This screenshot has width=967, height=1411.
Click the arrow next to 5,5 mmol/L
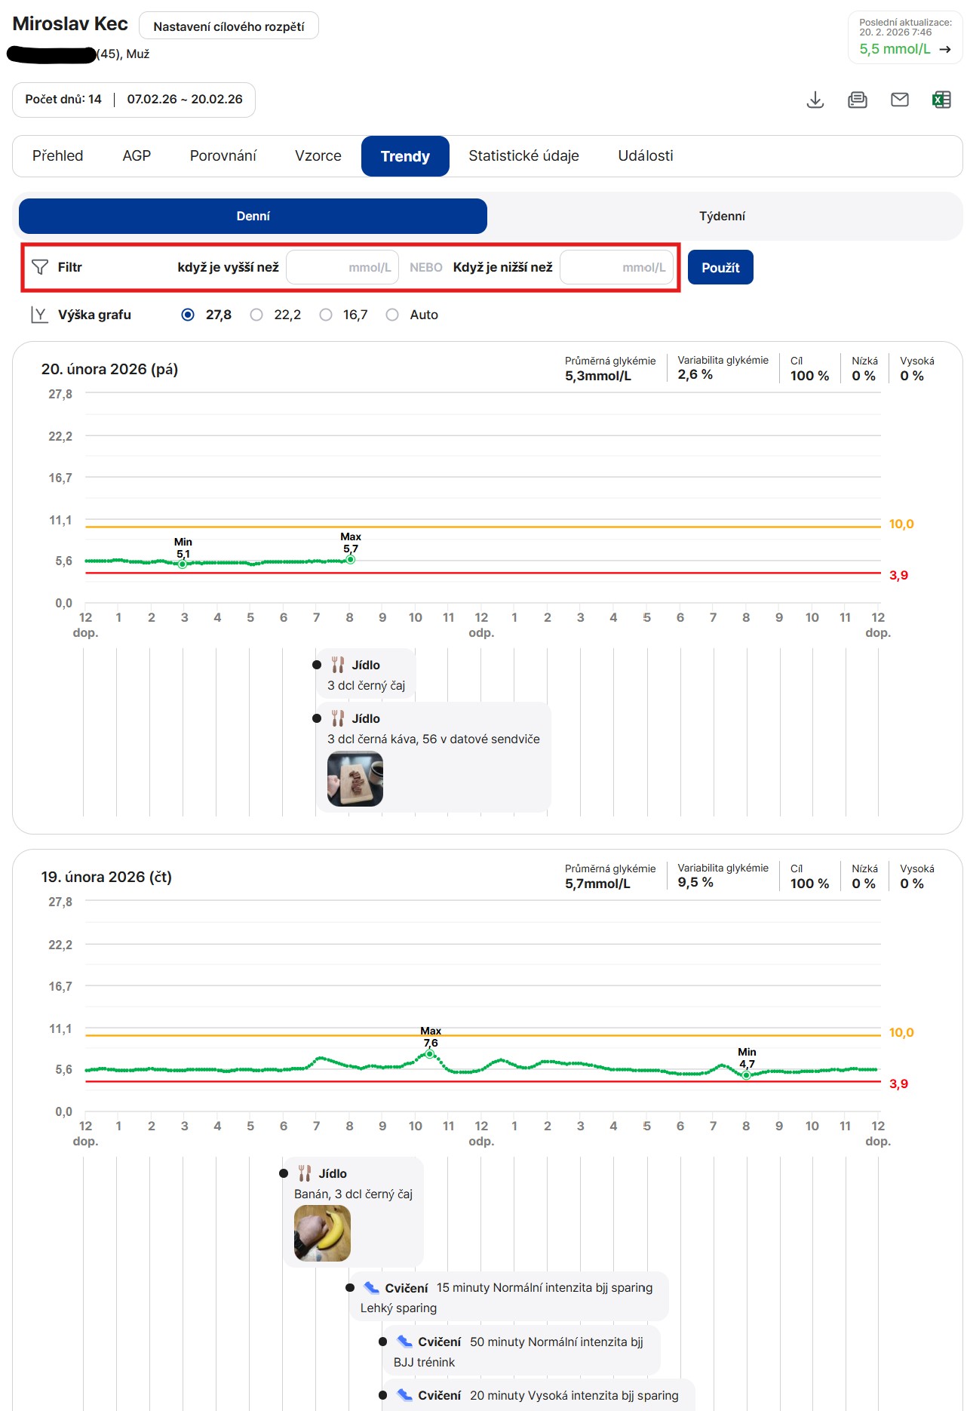tap(944, 49)
